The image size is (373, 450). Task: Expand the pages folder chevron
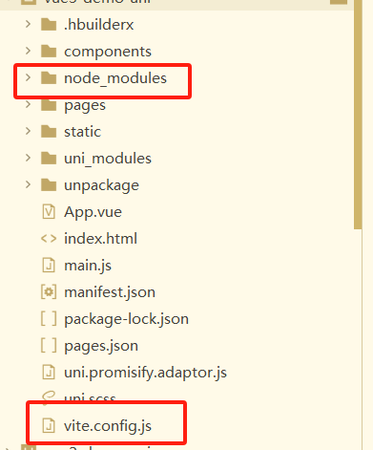click(x=28, y=104)
